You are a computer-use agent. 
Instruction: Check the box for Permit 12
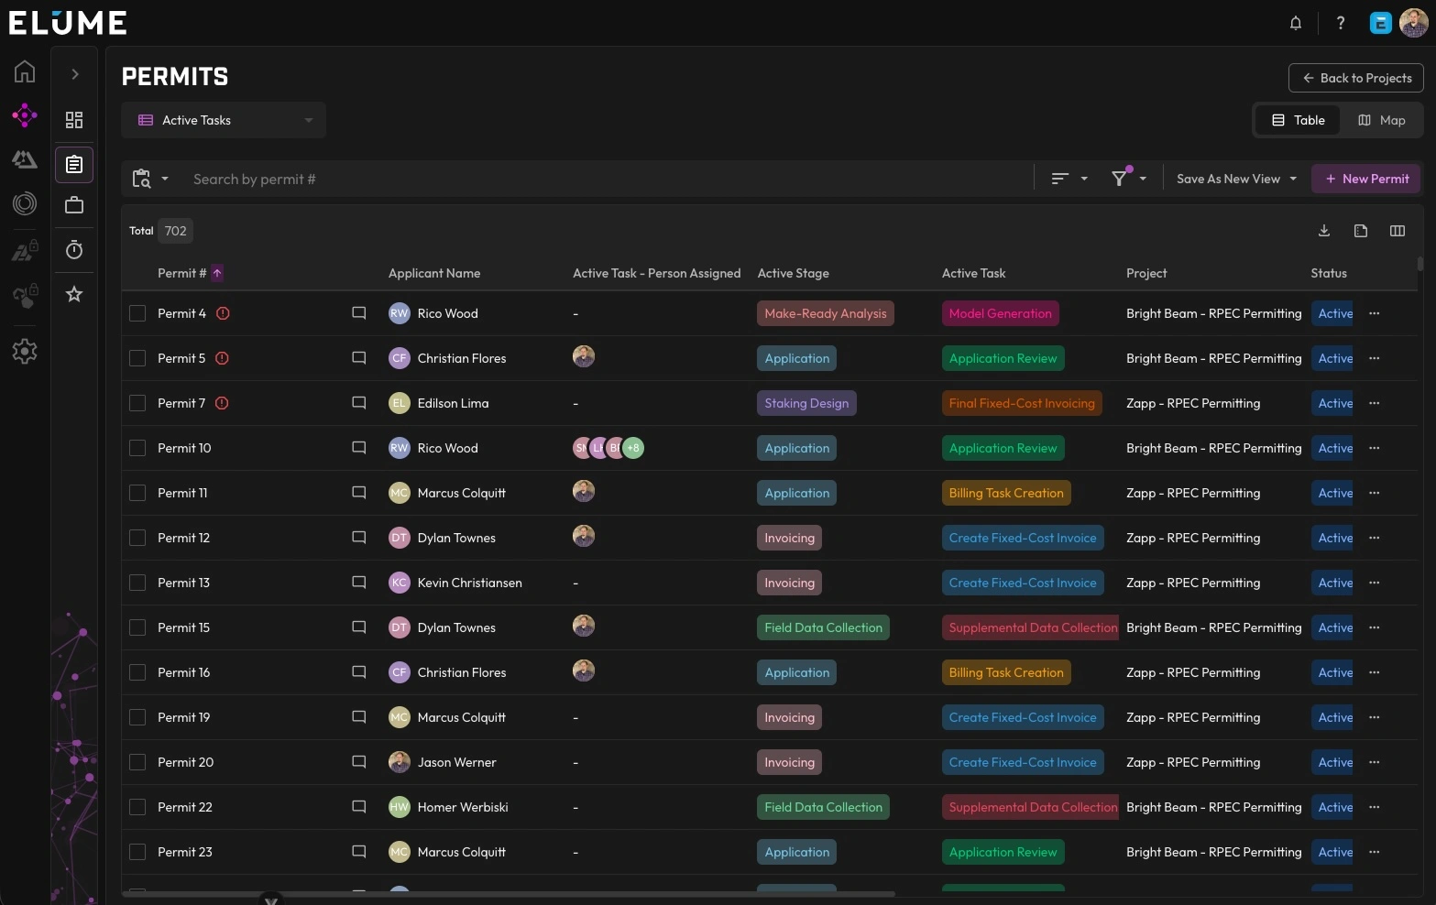137,538
